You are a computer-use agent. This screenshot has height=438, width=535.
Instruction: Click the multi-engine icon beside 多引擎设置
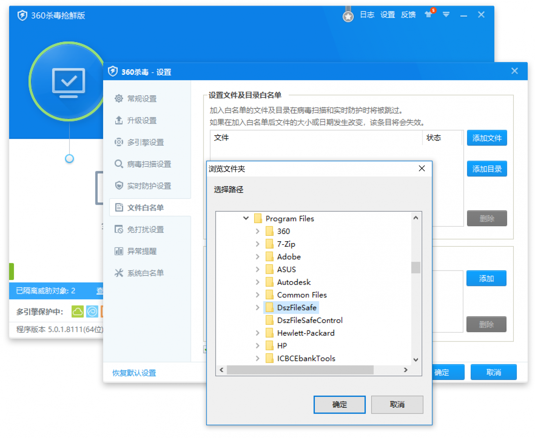[x=118, y=142]
